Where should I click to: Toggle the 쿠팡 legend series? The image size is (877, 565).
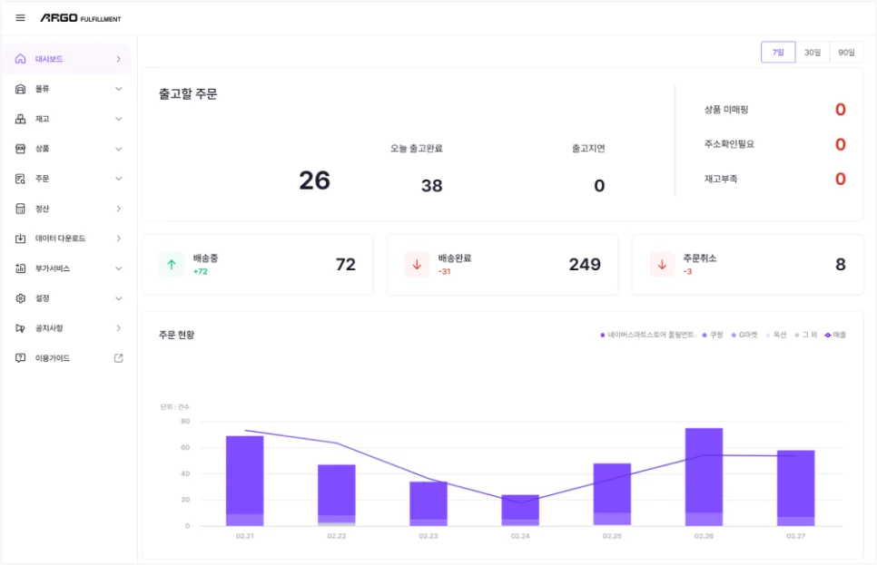point(713,335)
